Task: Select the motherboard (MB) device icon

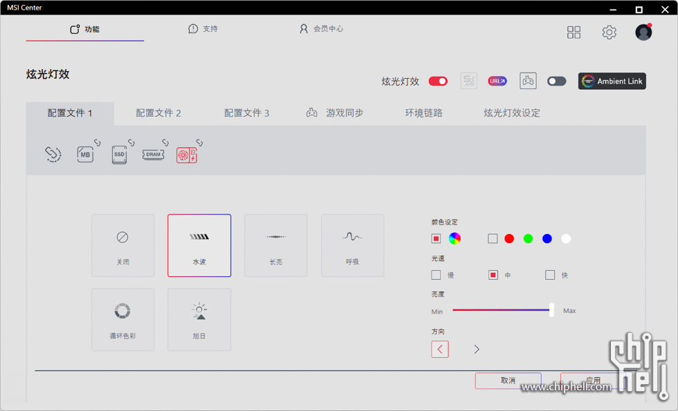Action: pos(86,155)
